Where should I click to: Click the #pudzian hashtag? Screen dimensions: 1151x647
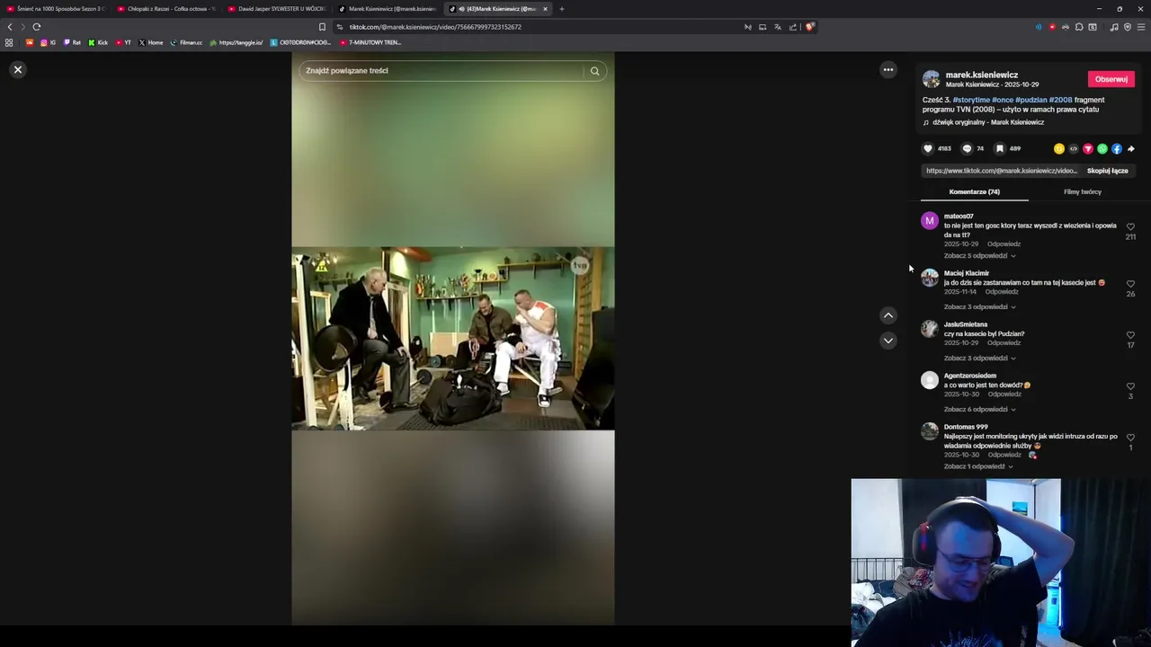click(x=1031, y=100)
